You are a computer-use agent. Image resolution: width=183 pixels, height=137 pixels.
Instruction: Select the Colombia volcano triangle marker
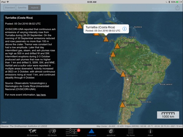coord(117,46)
